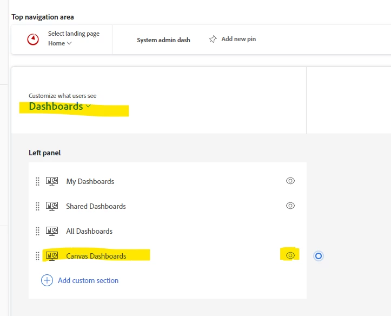The height and width of the screenshot is (316, 391).
Task: Click the Add new pin label
Action: point(238,39)
